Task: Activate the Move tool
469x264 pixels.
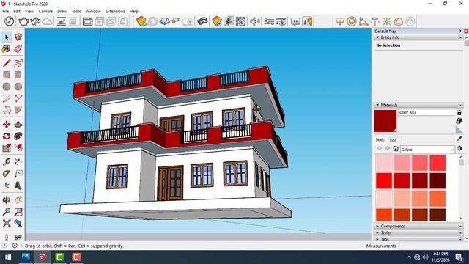Action: point(7,125)
